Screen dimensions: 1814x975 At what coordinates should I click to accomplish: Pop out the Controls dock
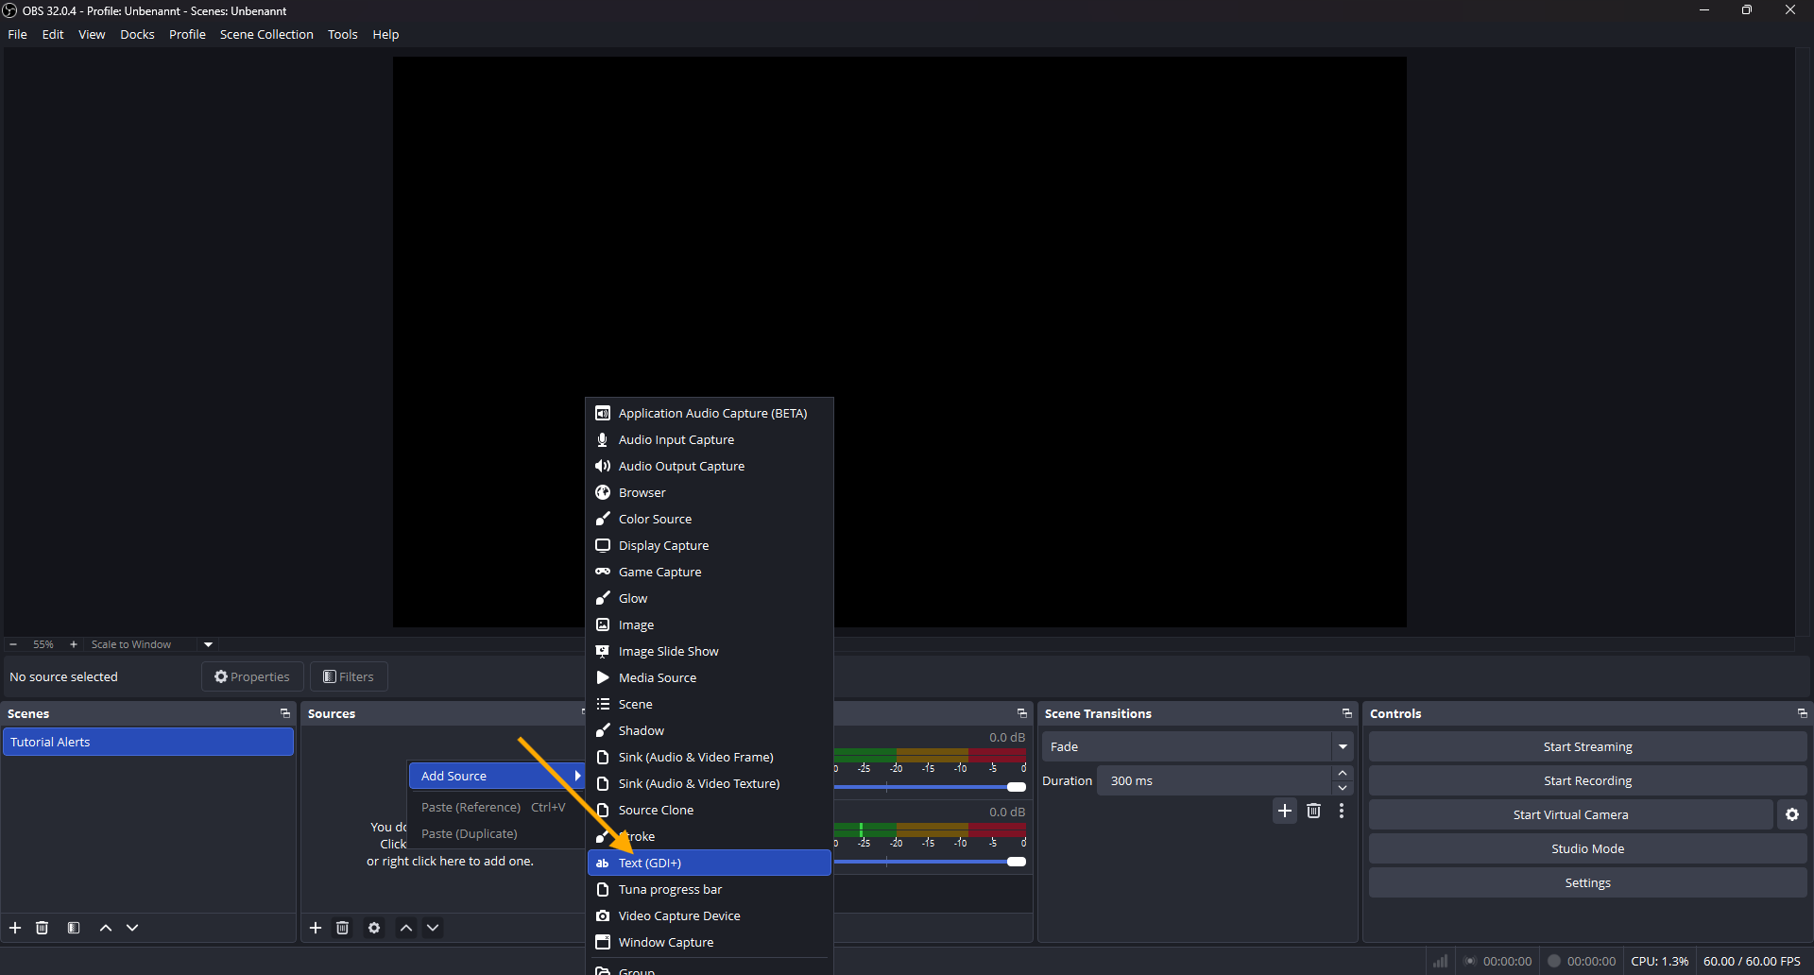[1802, 713]
